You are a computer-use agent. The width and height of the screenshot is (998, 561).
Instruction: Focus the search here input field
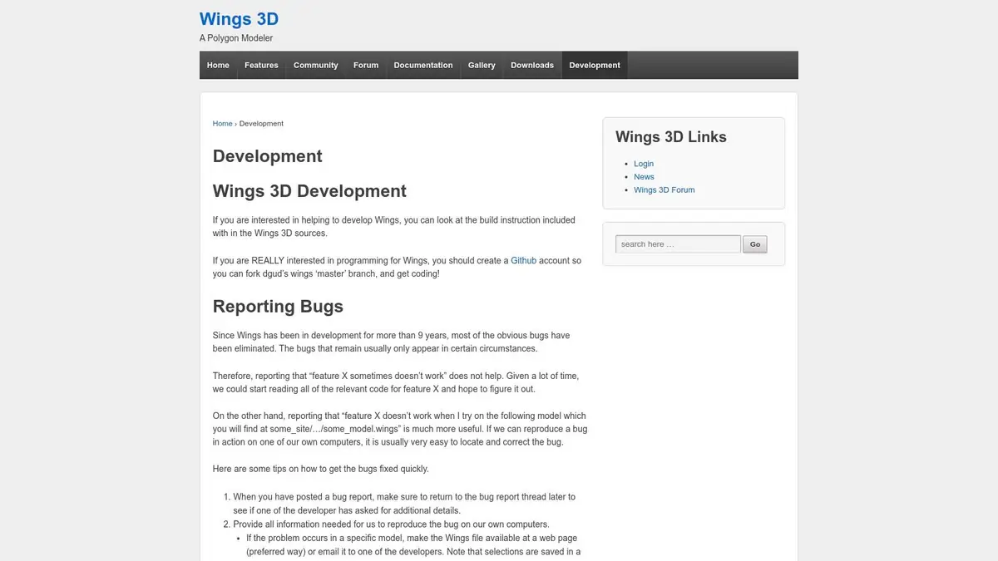tap(678, 244)
